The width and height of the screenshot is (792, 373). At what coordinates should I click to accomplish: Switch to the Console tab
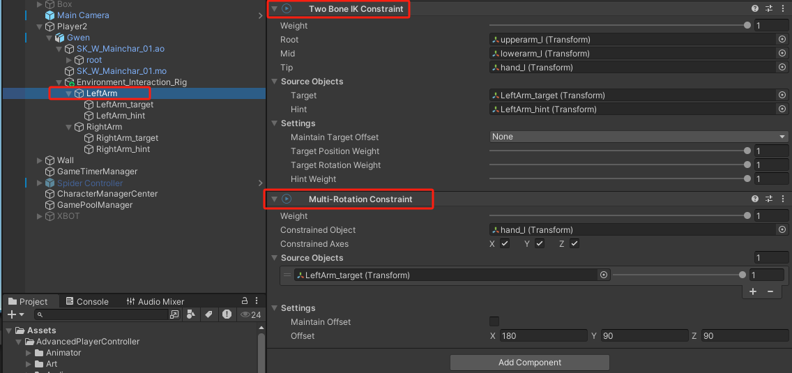86,302
